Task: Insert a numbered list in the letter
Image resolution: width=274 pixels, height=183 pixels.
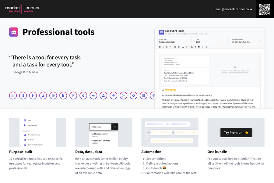Action: (179, 47)
